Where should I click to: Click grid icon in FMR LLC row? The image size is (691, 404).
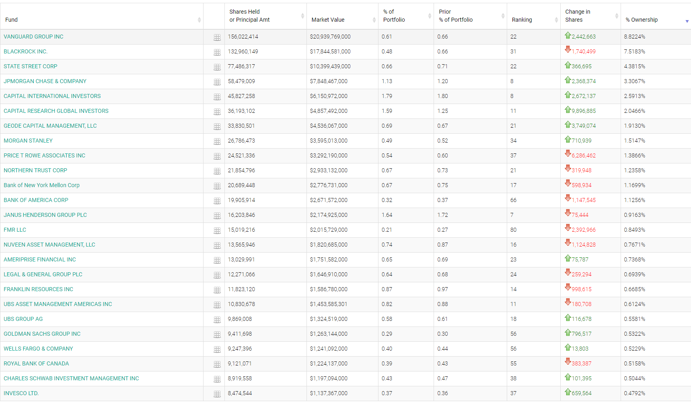[217, 231]
